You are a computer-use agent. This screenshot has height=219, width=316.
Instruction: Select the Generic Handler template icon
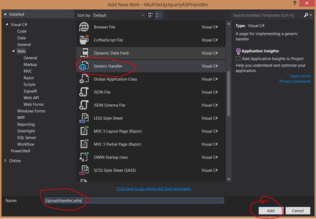(84, 66)
